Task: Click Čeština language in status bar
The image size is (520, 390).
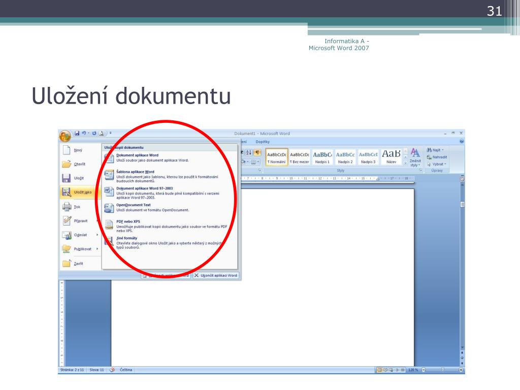Action: click(126, 370)
